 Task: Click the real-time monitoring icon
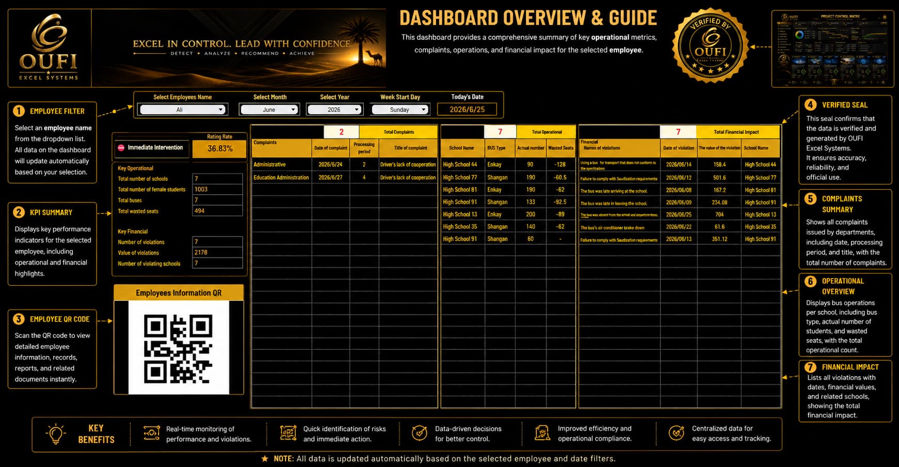click(151, 433)
